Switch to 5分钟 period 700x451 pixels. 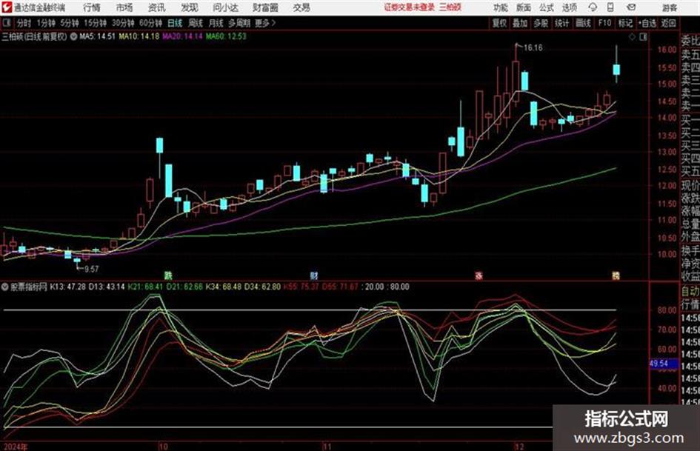(x=70, y=23)
